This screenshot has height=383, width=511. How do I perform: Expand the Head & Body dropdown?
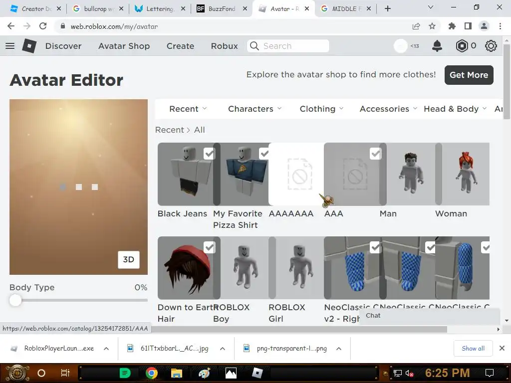455,109
